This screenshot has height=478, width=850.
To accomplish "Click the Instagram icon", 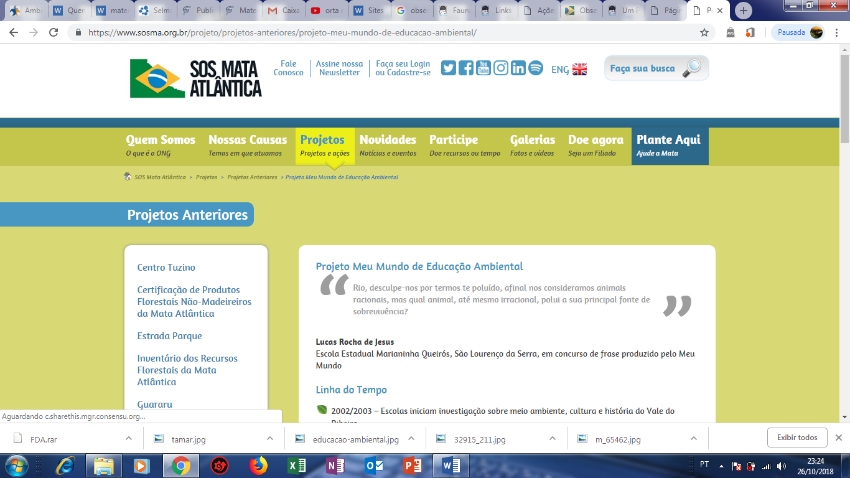I will (501, 68).
